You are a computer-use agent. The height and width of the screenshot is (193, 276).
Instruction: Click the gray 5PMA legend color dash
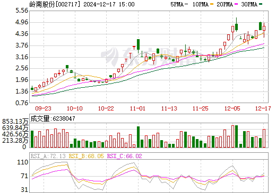186,4
